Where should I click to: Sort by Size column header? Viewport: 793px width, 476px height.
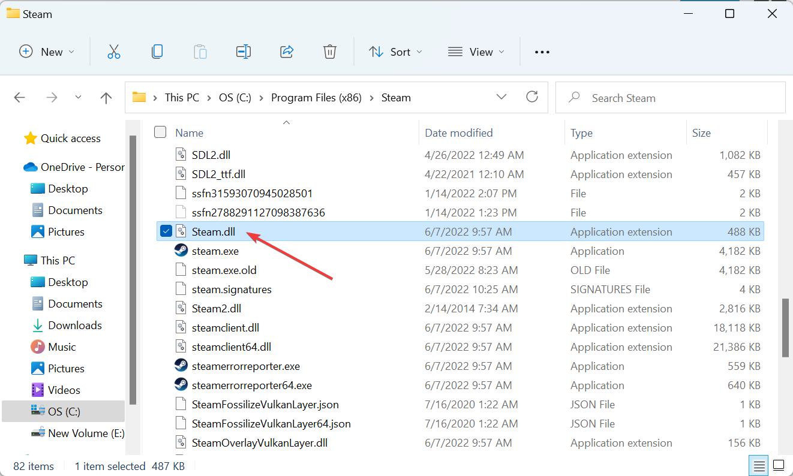[701, 133]
